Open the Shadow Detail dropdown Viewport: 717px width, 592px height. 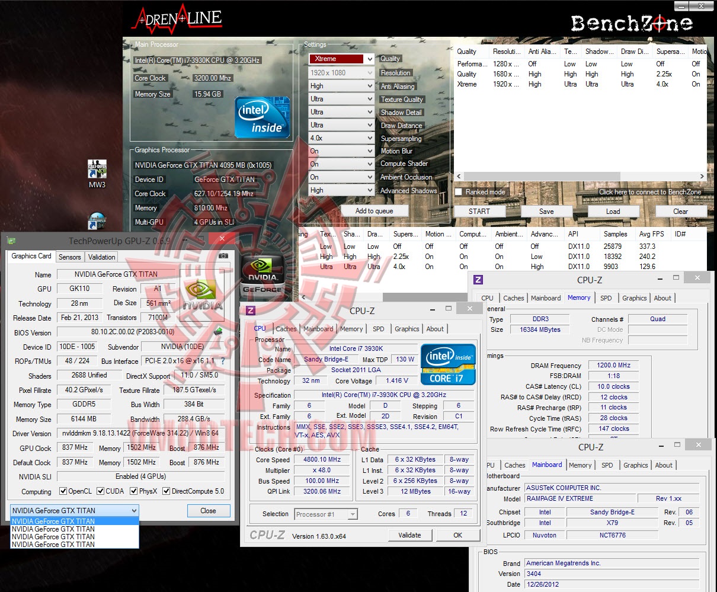pyautogui.click(x=341, y=112)
